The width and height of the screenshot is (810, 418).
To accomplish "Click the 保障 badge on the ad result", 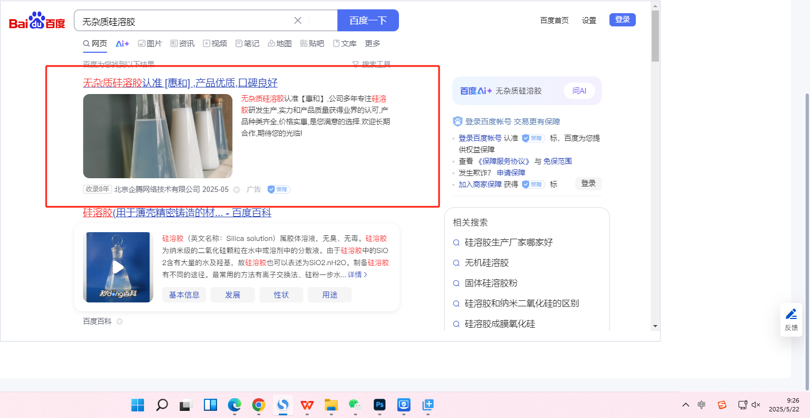I will [x=279, y=189].
